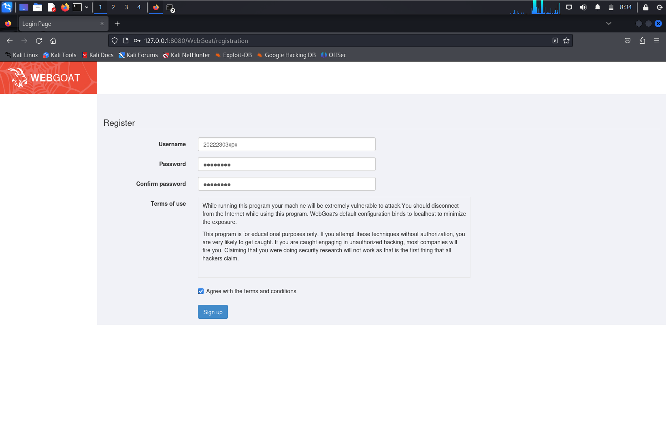Open the notifications bell icon
Screen dimensions: 666x422
(598, 7)
